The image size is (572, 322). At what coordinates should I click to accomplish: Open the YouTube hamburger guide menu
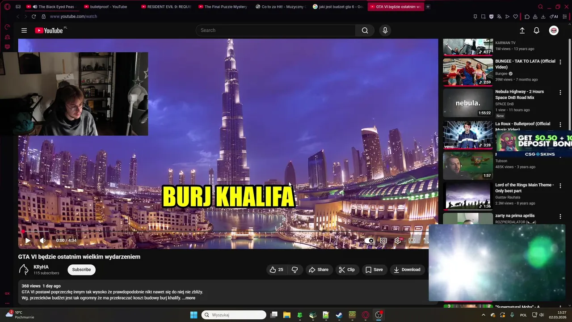point(24,30)
